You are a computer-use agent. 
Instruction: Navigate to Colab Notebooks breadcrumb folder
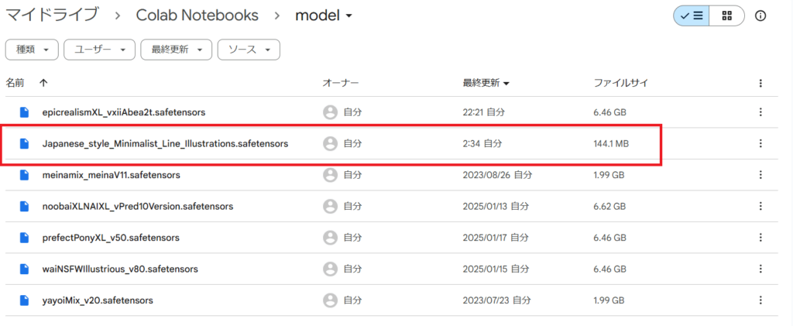click(x=197, y=15)
